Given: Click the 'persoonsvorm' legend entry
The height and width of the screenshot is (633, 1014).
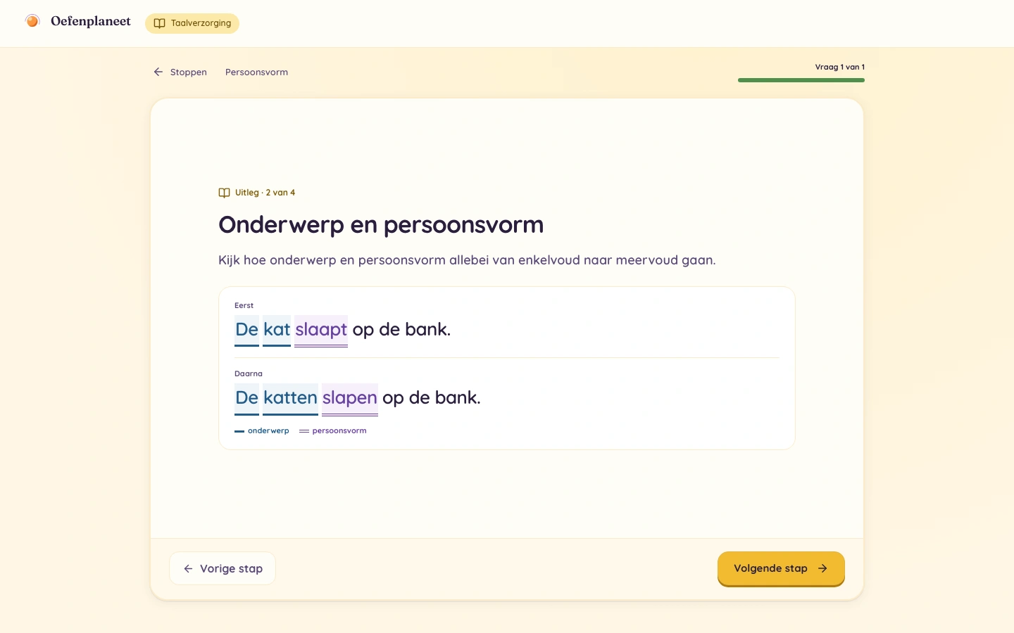Looking at the screenshot, I should [x=333, y=430].
